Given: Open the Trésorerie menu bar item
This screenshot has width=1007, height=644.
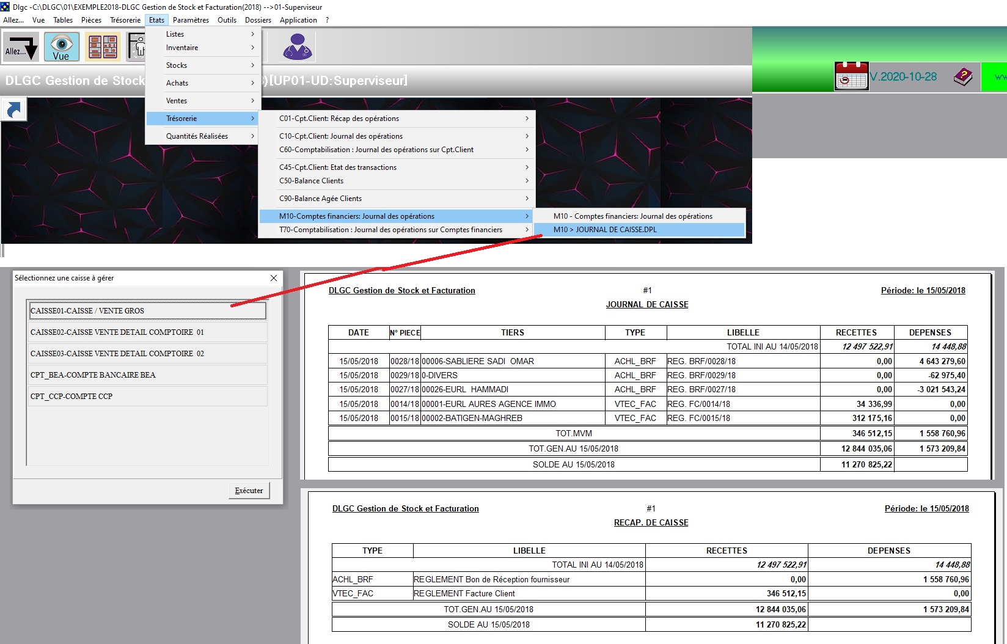Looking at the screenshot, I should pos(125,20).
